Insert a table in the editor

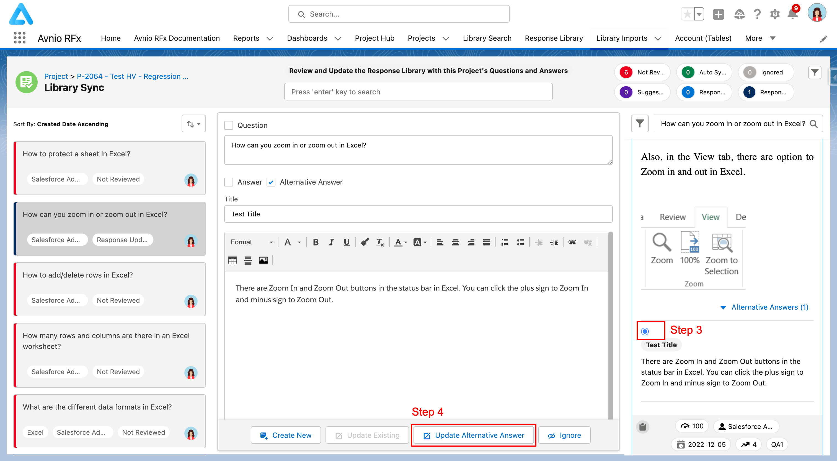232,260
